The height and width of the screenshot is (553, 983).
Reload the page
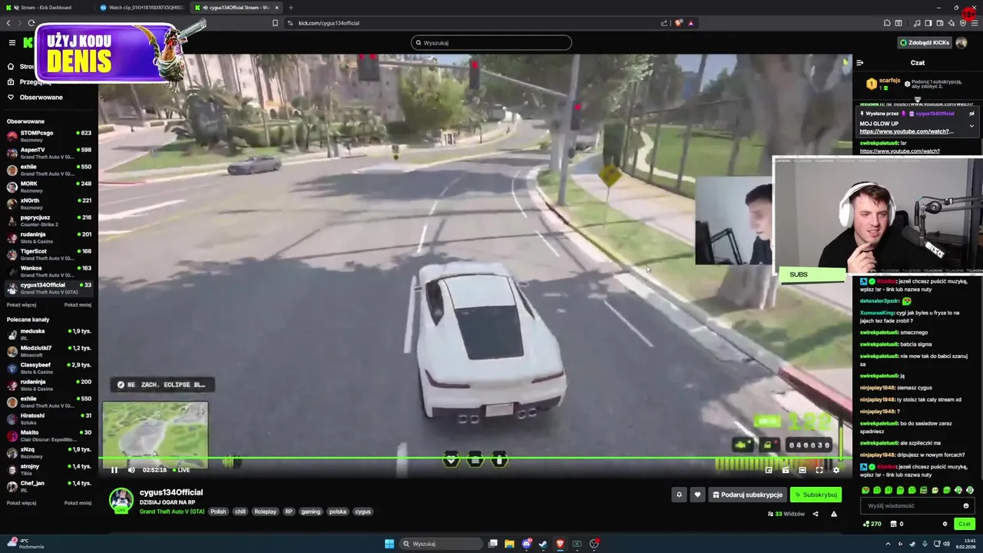click(x=31, y=23)
